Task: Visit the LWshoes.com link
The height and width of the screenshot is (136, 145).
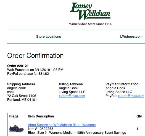Action: click(x=131, y=37)
